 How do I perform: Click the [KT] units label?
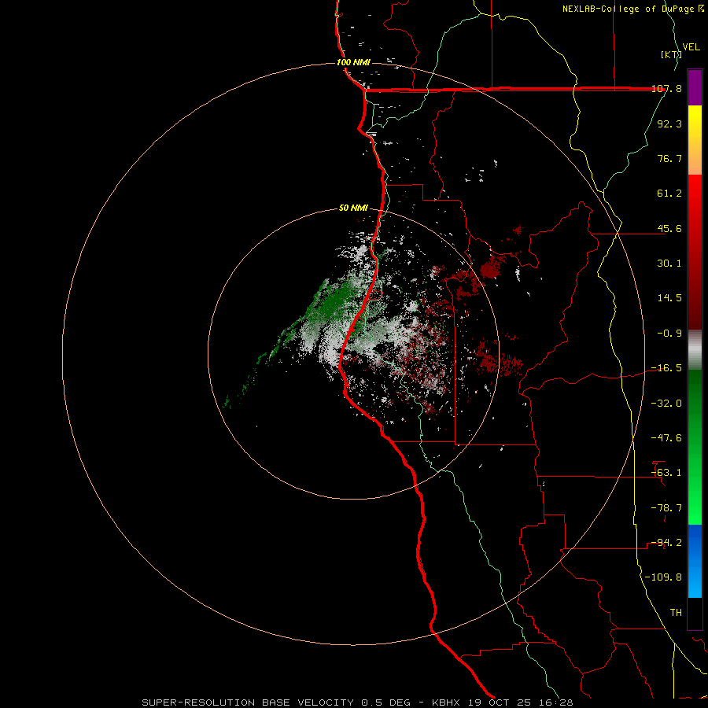click(x=672, y=54)
